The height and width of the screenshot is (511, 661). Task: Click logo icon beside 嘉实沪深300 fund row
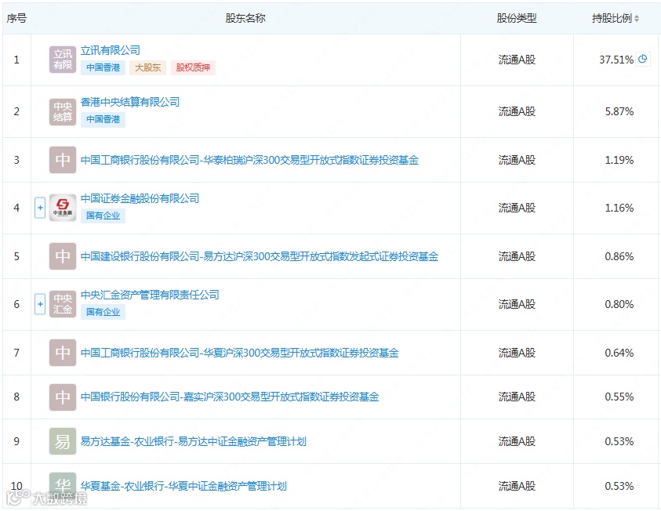point(63,397)
